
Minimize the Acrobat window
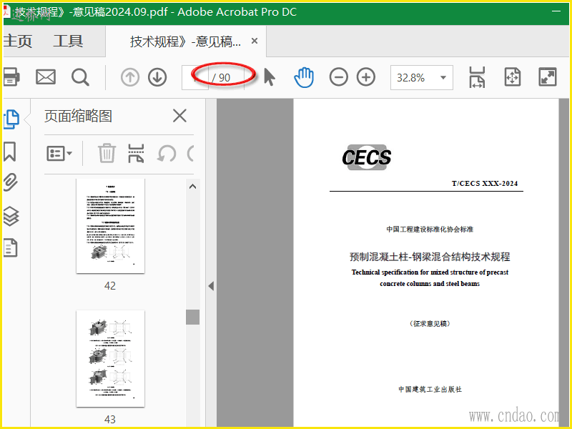coord(556,11)
